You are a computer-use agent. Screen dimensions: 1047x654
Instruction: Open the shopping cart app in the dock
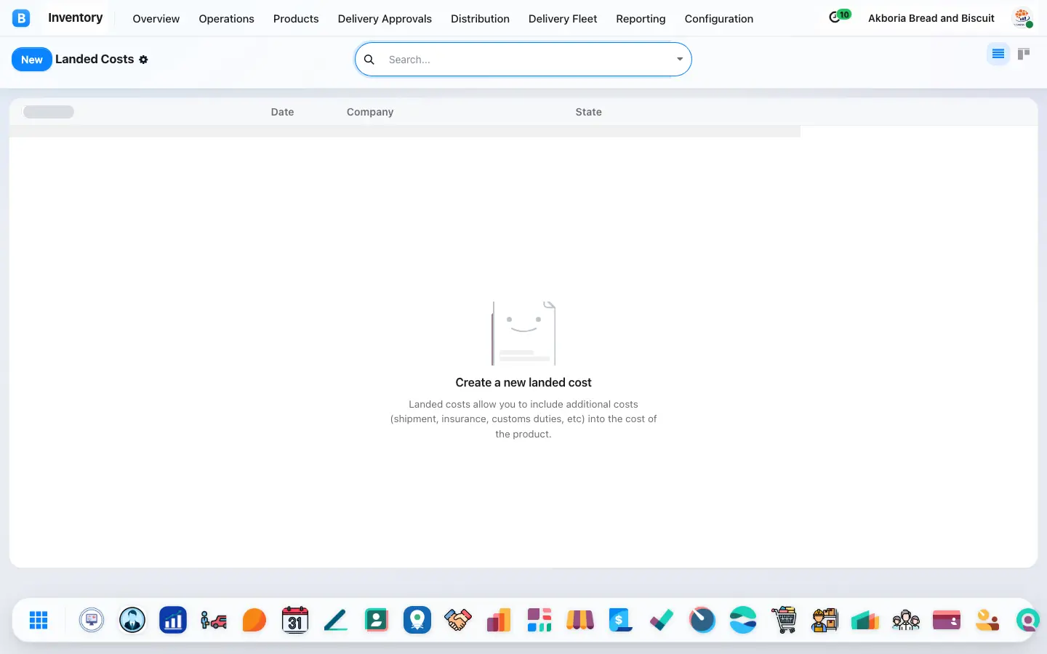pos(784,620)
